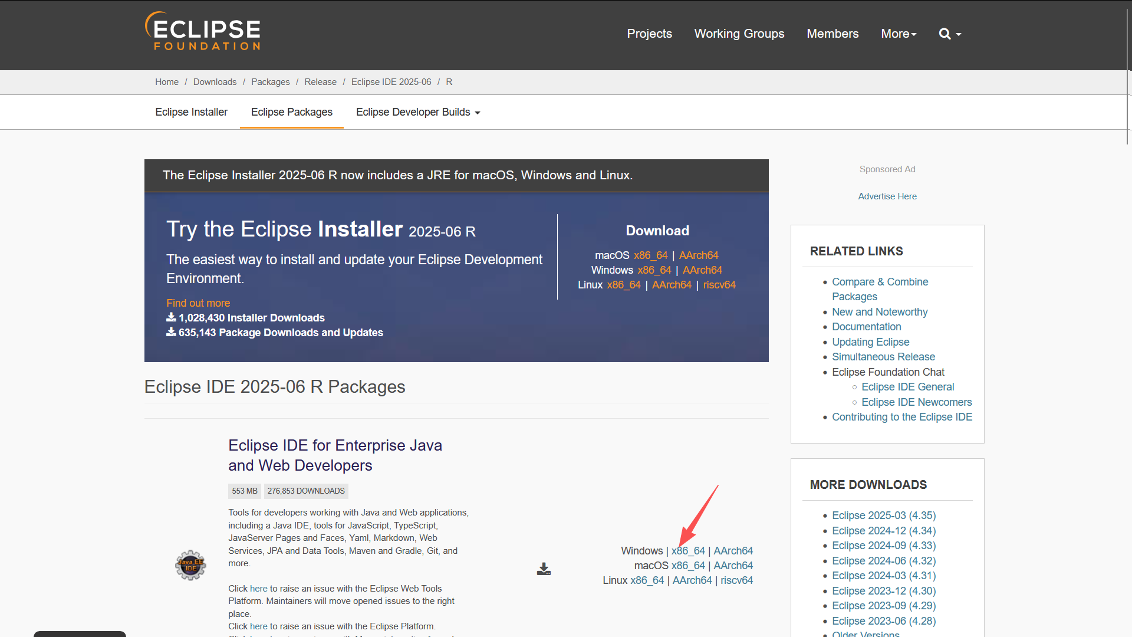The width and height of the screenshot is (1132, 637).
Task: Open Eclipse IDE 2025-06 breadcrumb
Action: pos(391,82)
